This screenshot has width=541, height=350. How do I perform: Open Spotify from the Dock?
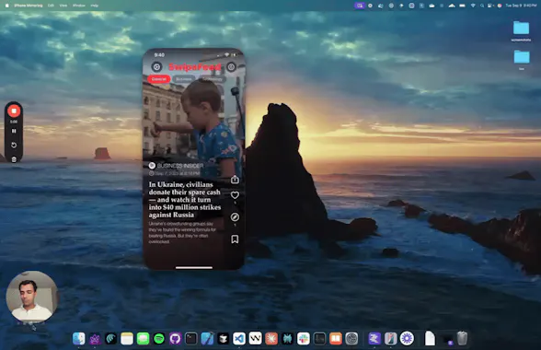[x=159, y=339]
